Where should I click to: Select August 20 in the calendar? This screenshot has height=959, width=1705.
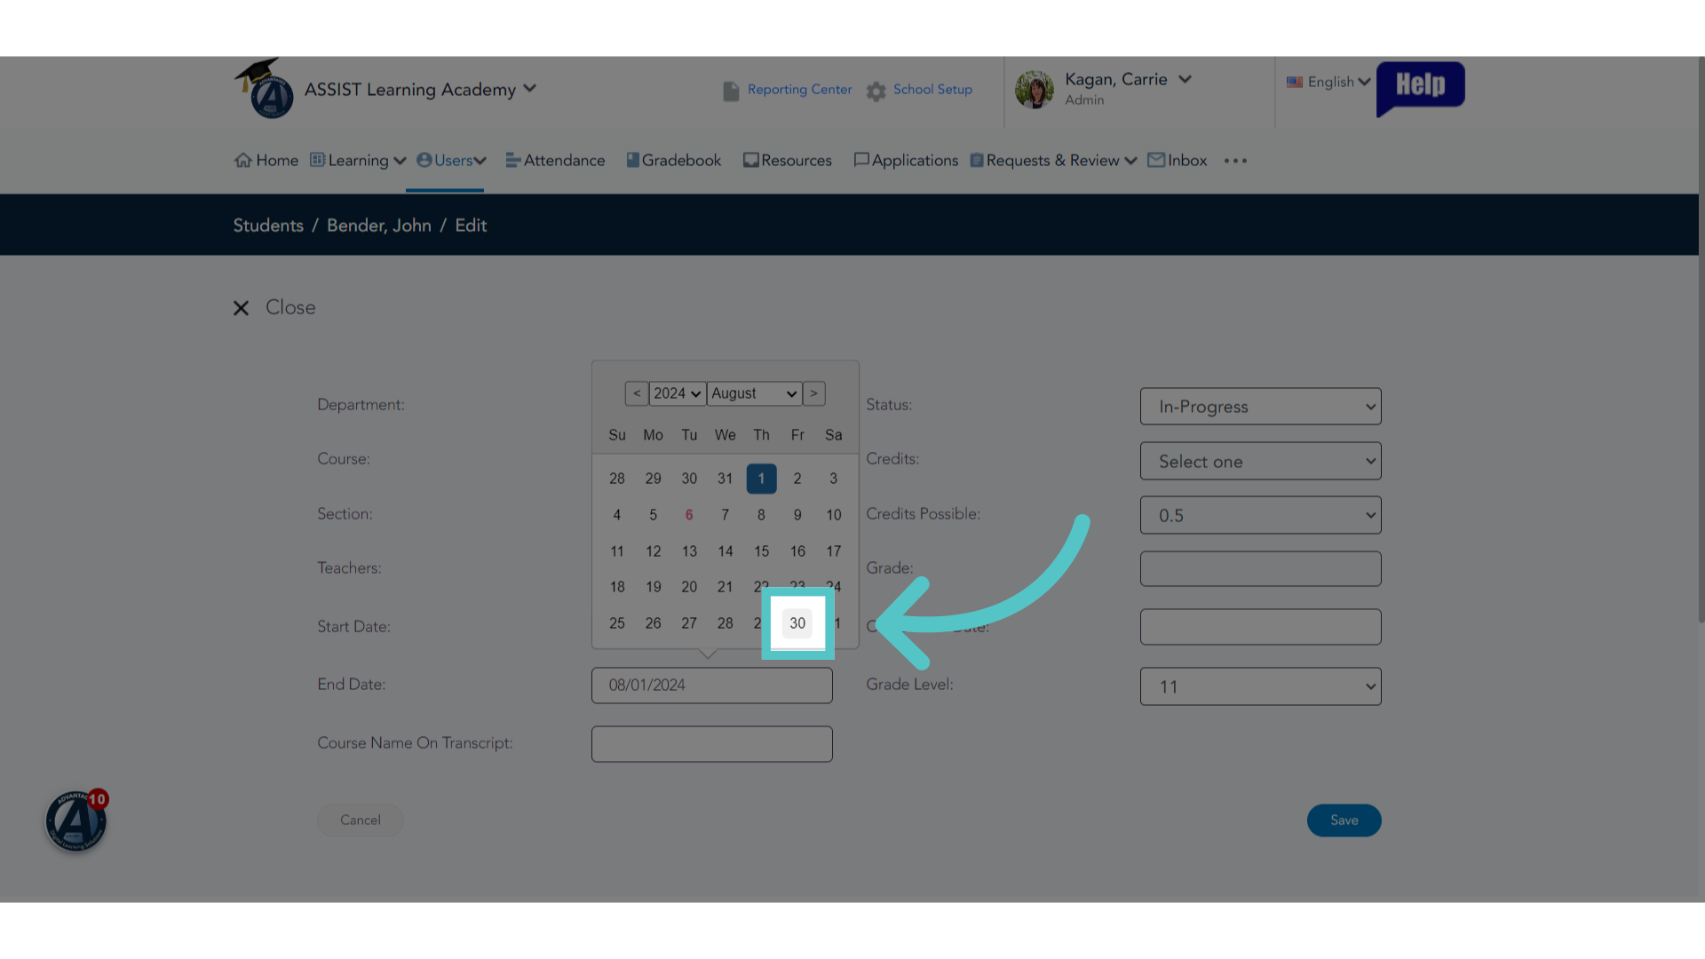[x=689, y=587]
